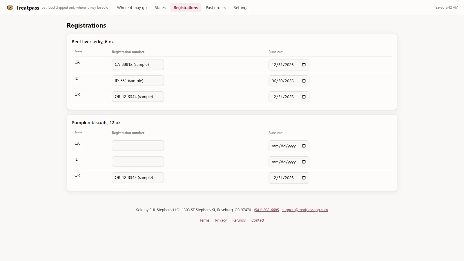This screenshot has height=261, width=464.
Task: Open calendar picker for Beef liver jerky ID
Action: pos(304,81)
